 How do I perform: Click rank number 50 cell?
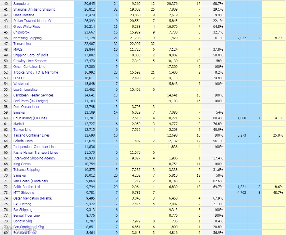[x=6, y=61]
